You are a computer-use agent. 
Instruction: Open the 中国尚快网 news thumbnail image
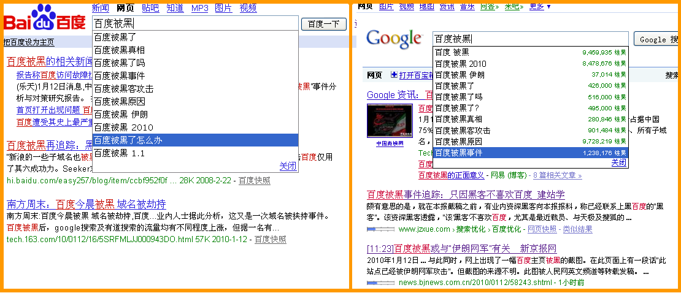click(x=390, y=121)
